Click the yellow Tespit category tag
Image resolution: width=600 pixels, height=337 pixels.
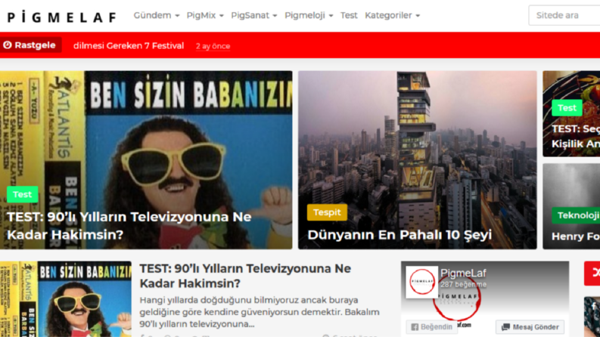(x=327, y=212)
